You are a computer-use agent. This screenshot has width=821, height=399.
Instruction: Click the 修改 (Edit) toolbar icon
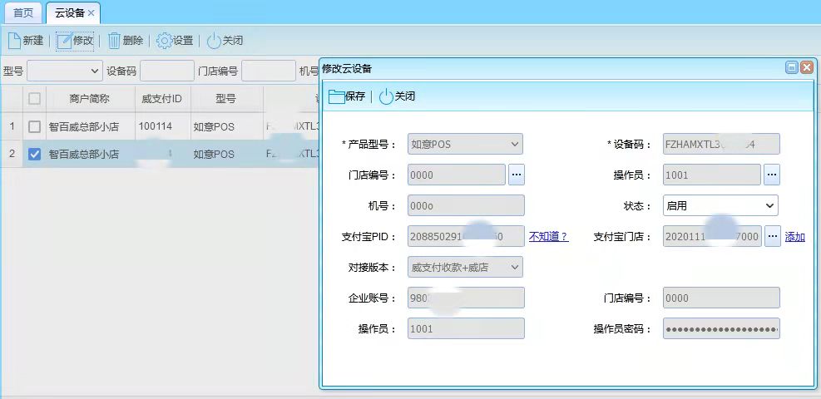click(64, 41)
